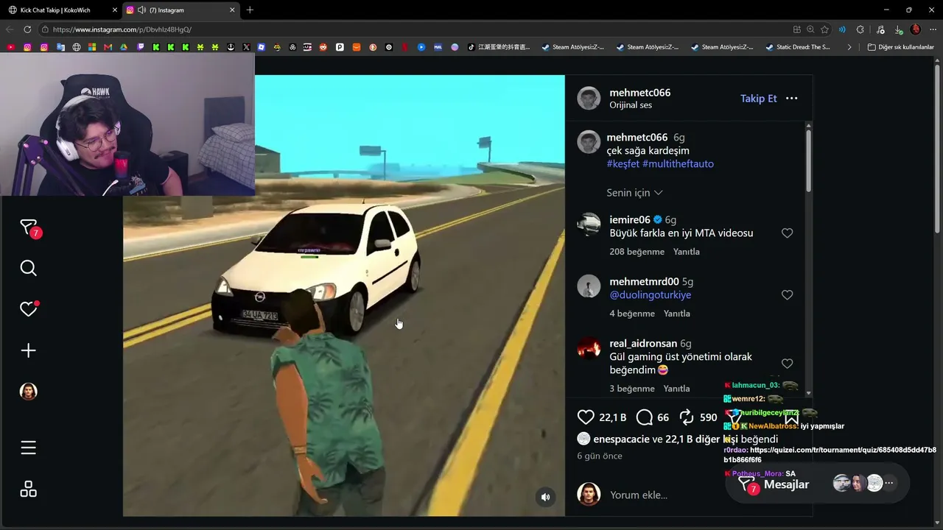The height and width of the screenshot is (530, 943).
Task: Open Instagram messages from the left sidebar
Action: 29,228
